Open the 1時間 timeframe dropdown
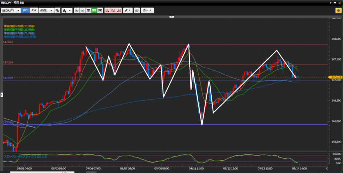This screenshot has width=343, height=173. (46, 10)
